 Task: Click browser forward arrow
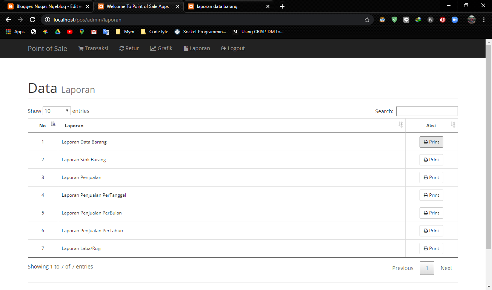point(20,20)
